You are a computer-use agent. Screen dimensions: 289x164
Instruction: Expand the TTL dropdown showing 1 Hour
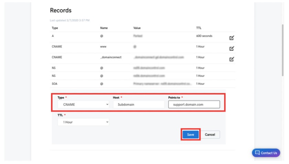[83, 122]
